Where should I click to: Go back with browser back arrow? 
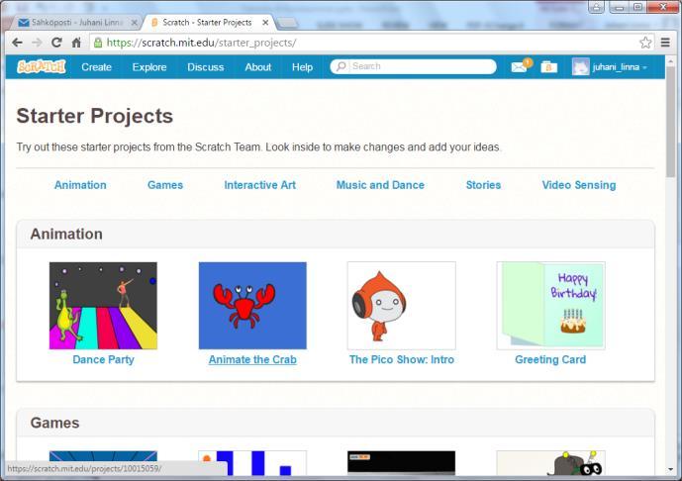point(17,43)
